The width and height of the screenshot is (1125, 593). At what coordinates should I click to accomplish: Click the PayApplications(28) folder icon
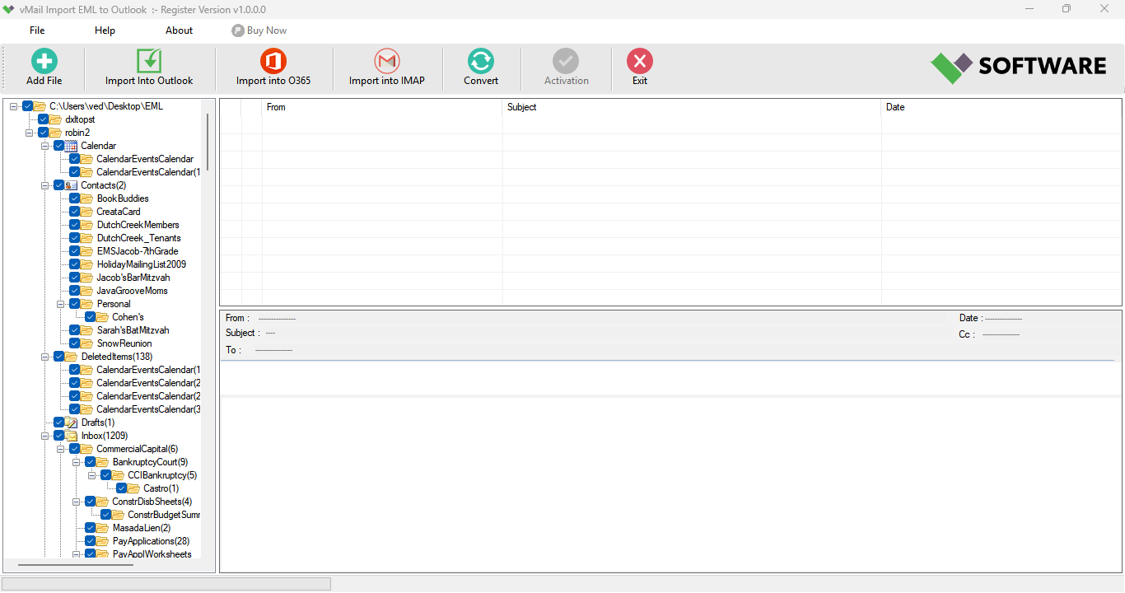103,541
